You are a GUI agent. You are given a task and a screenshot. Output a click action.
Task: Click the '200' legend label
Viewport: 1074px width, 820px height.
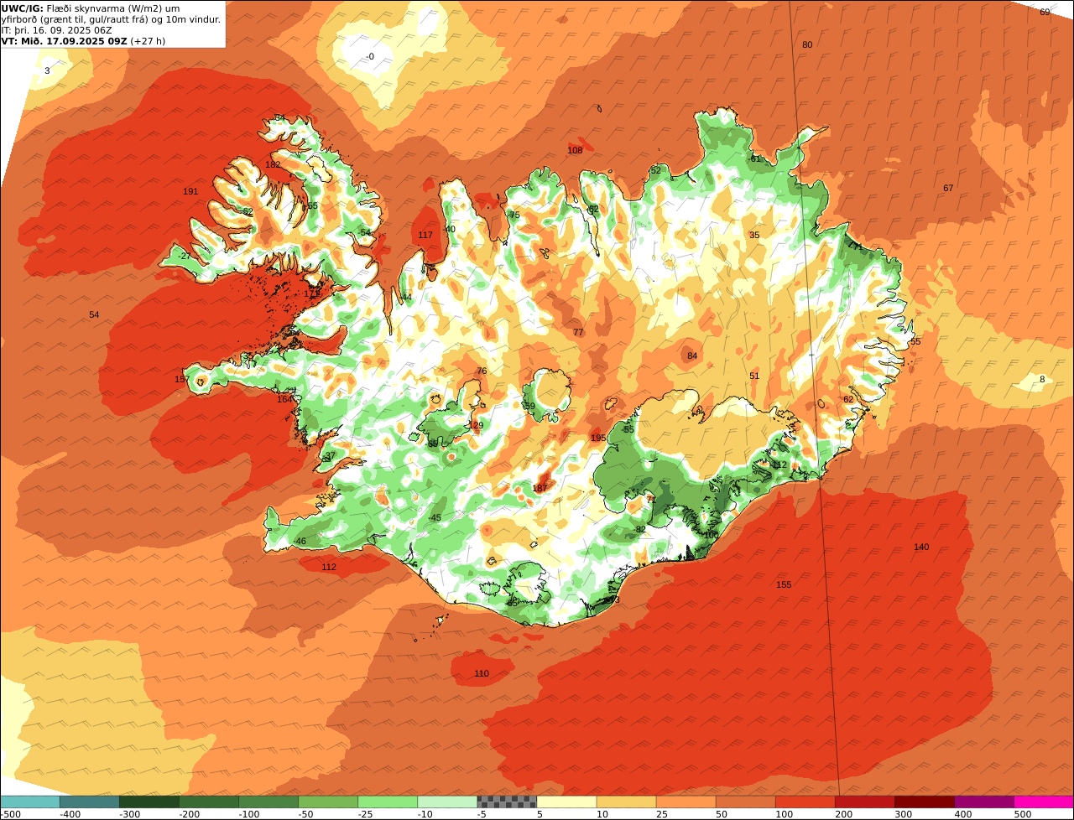click(x=843, y=814)
